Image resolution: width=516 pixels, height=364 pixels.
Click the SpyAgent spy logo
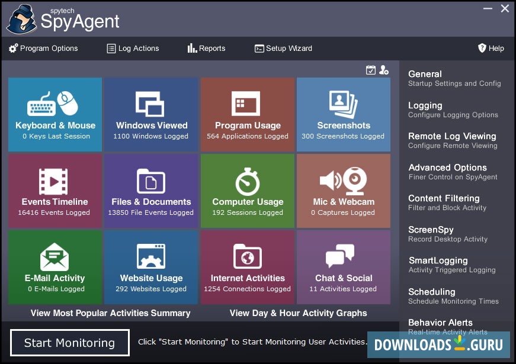coord(22,20)
